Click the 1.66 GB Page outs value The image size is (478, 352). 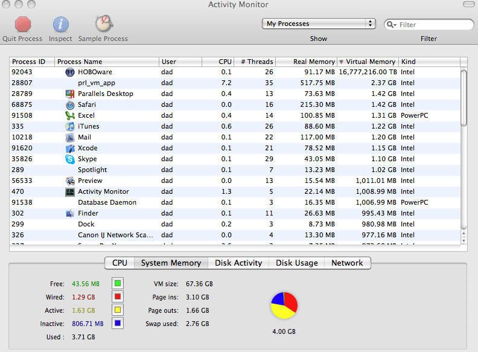197,310
